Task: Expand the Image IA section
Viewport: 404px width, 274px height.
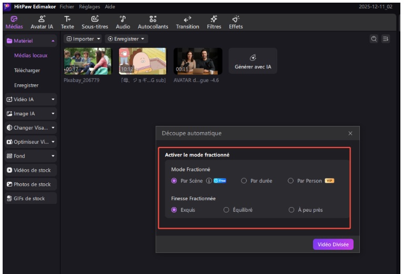Action: pos(31,113)
